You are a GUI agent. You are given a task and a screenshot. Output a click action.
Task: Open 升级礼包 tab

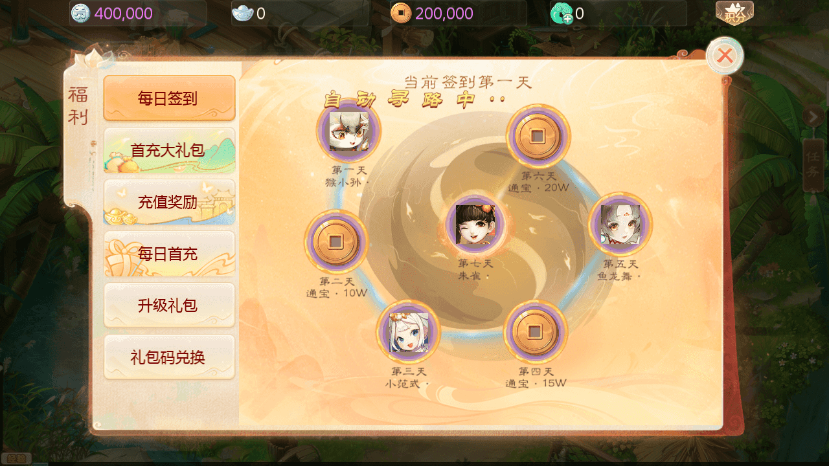click(x=169, y=305)
